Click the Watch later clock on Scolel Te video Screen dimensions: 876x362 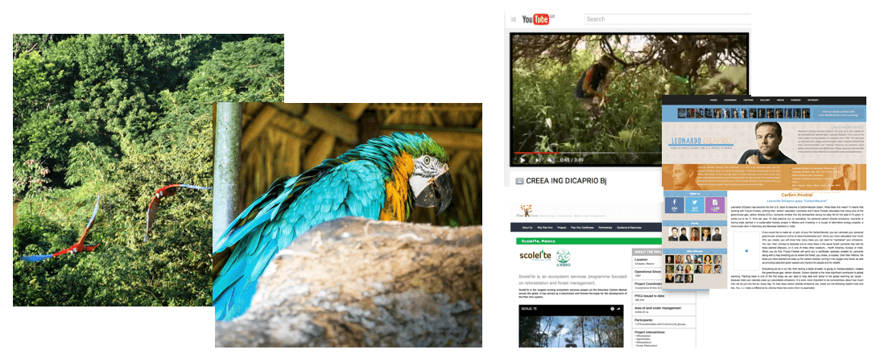point(612,309)
